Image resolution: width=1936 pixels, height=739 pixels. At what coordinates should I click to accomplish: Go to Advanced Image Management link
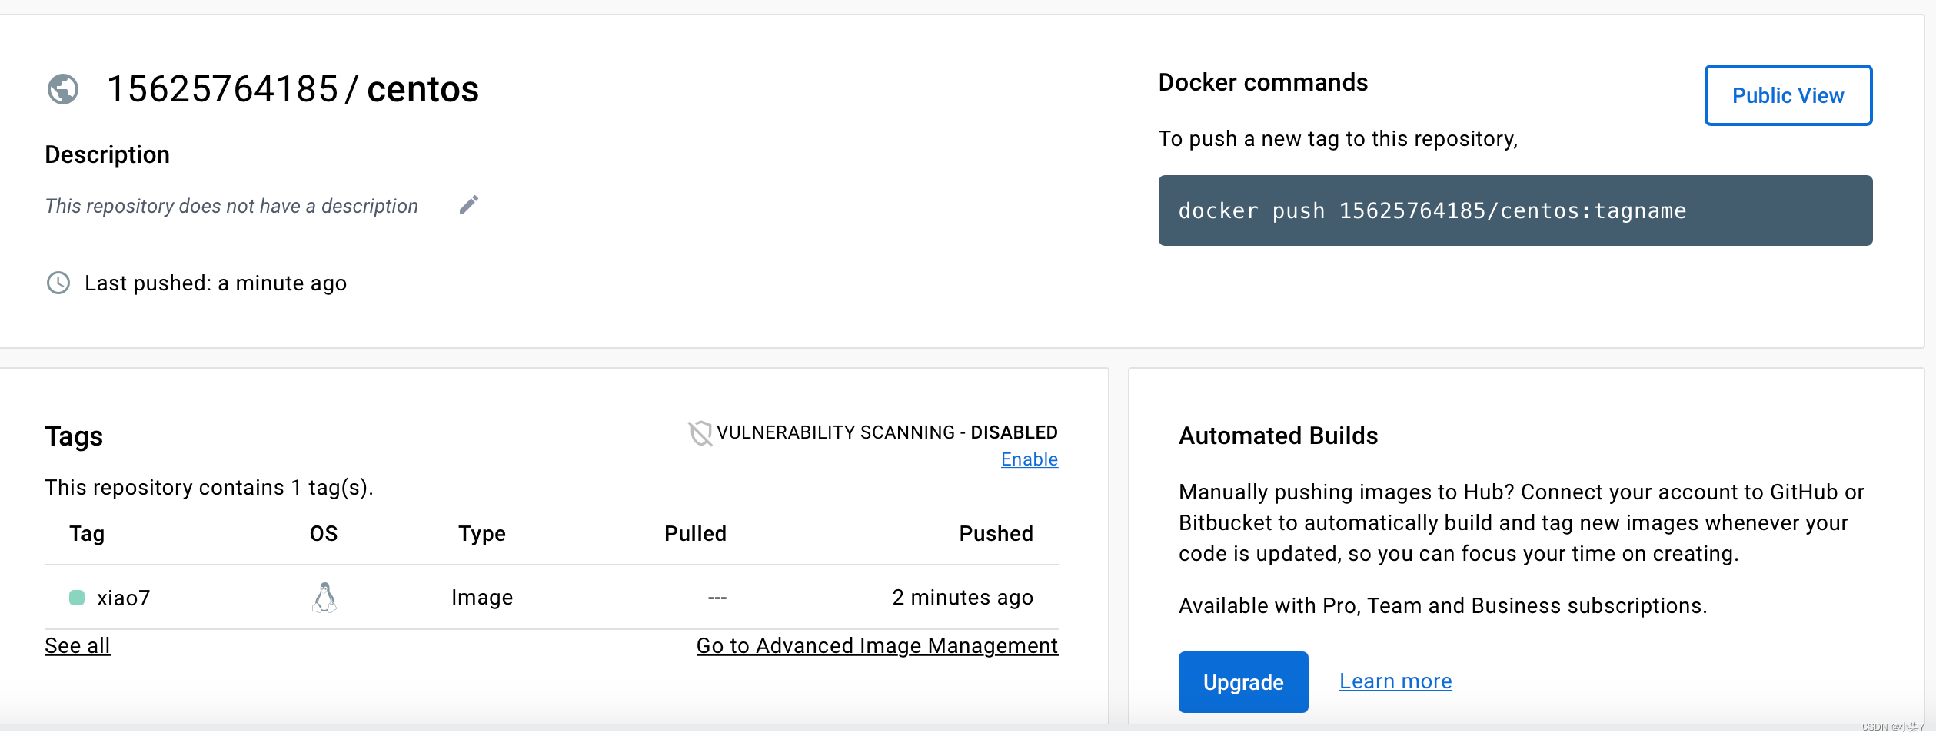point(877,645)
